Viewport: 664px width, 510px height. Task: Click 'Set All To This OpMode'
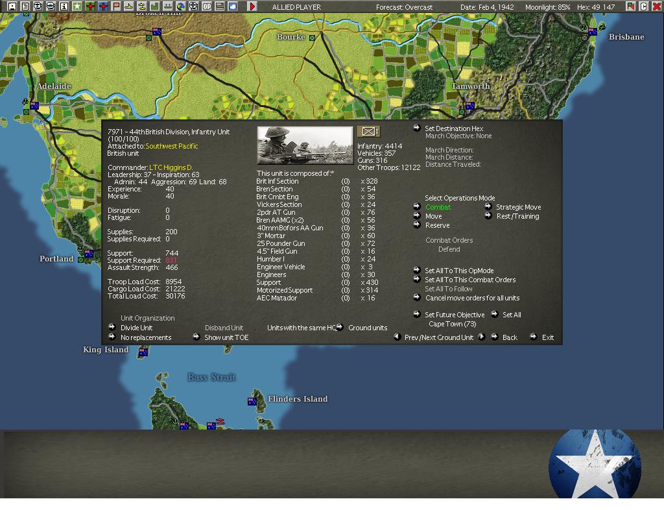point(459,271)
